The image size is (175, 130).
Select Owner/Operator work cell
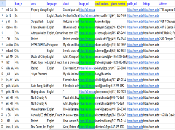[x=39, y=109]
